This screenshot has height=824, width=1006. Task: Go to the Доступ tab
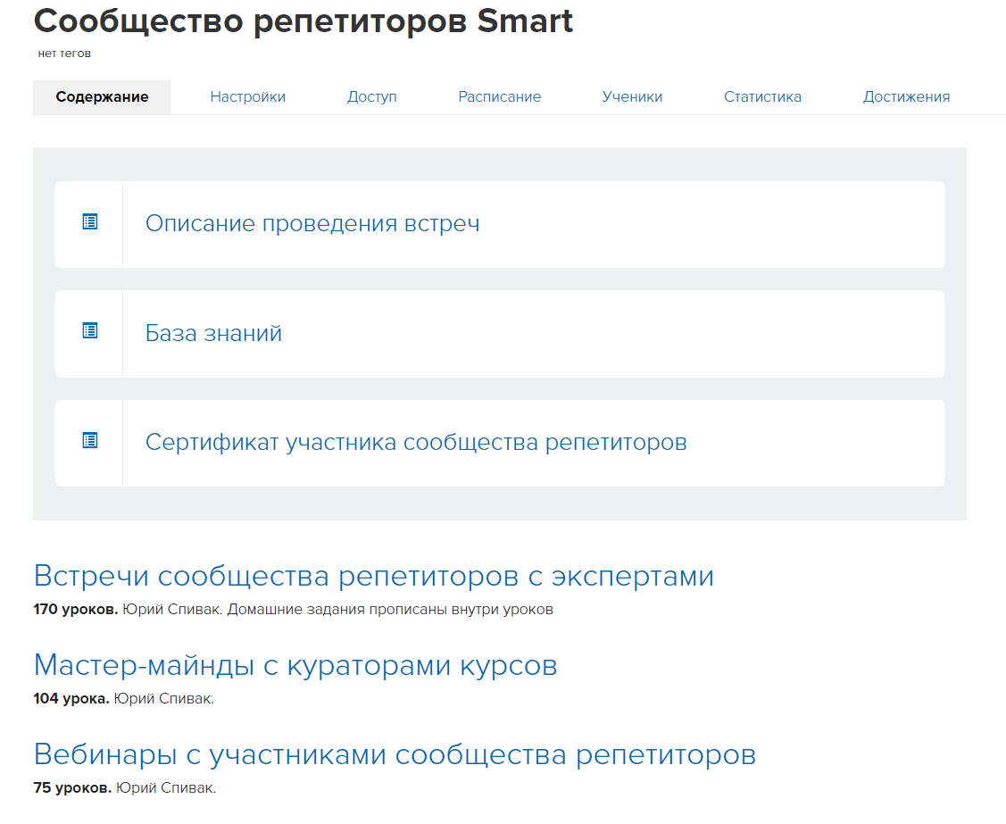point(371,97)
